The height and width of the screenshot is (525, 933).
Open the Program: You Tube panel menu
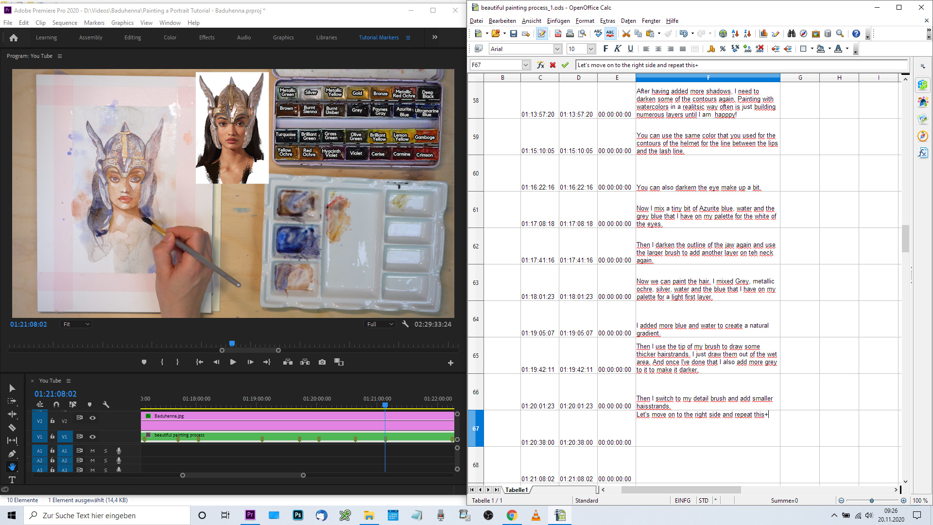(x=60, y=56)
